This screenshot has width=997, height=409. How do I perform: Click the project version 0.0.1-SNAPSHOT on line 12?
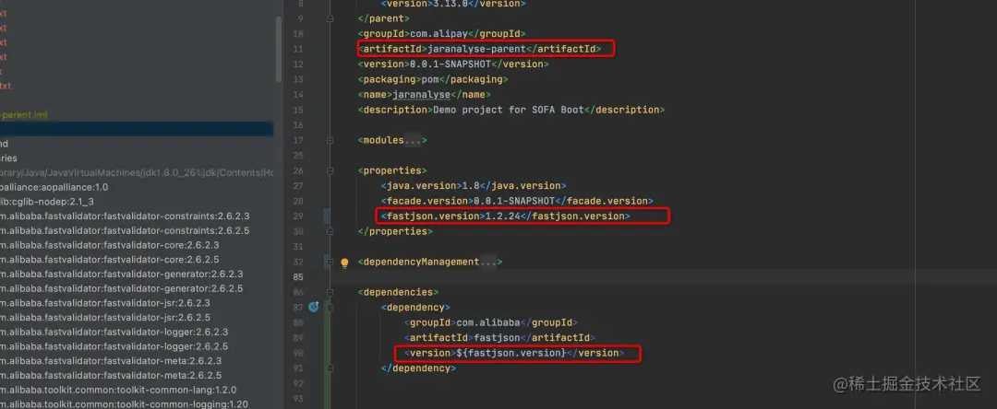coord(452,64)
